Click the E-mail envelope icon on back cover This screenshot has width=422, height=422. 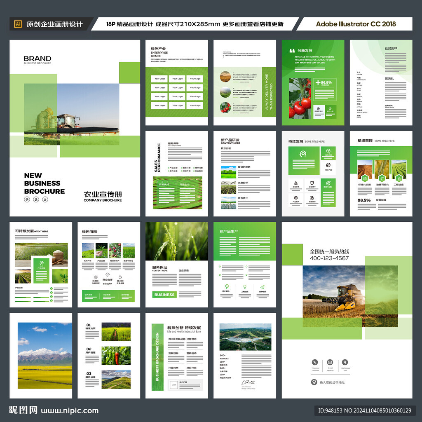330,362
